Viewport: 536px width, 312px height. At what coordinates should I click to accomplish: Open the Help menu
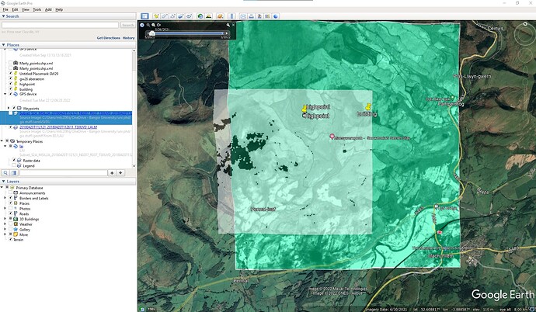pos(59,9)
